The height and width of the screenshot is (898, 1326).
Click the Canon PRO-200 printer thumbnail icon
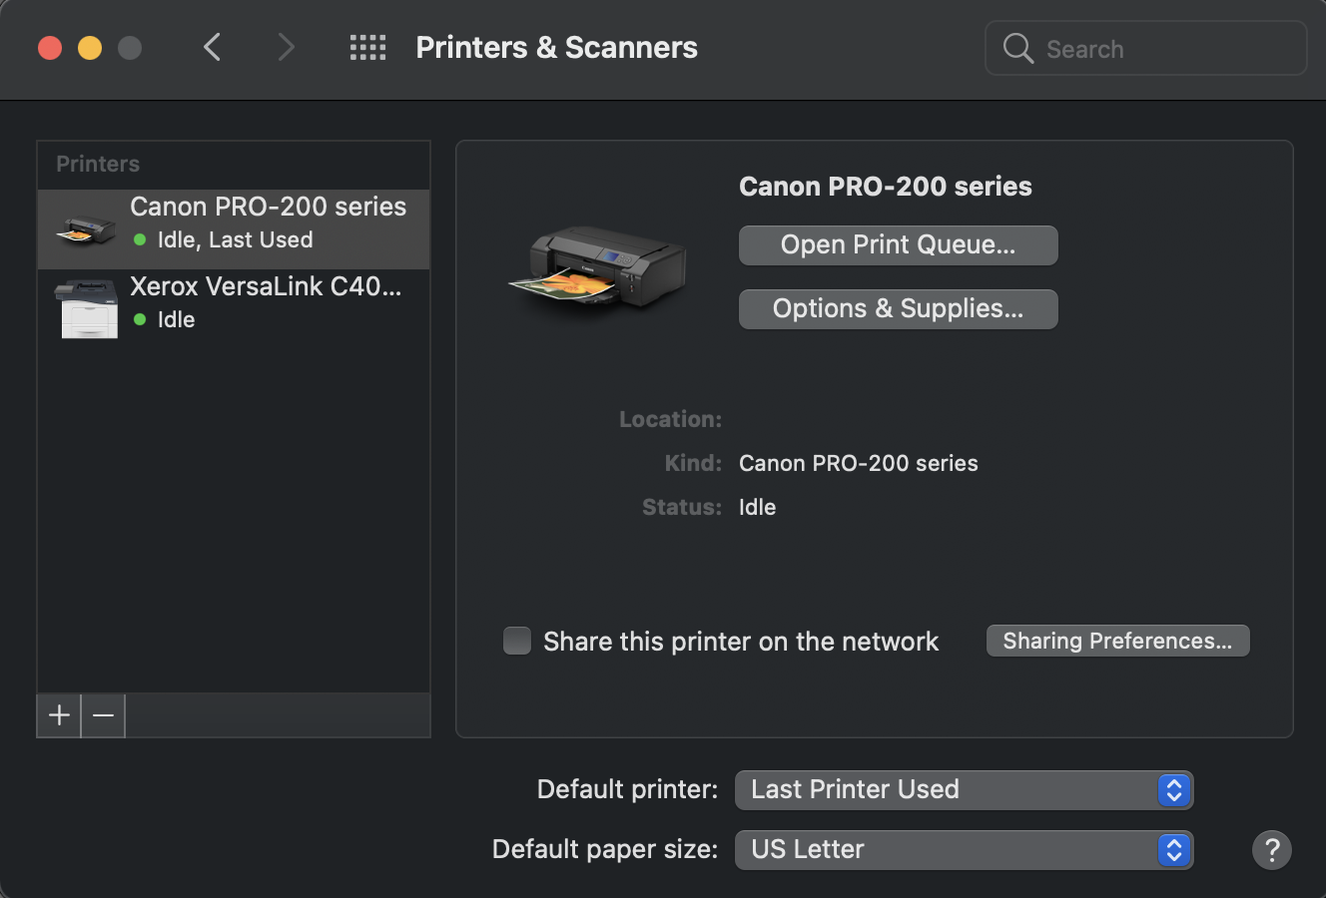tap(85, 227)
